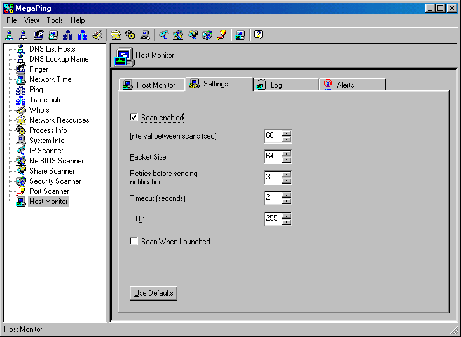This screenshot has height=337, width=461.
Task: Click the Share Scanner toolbar icon
Action: [x=193, y=35]
